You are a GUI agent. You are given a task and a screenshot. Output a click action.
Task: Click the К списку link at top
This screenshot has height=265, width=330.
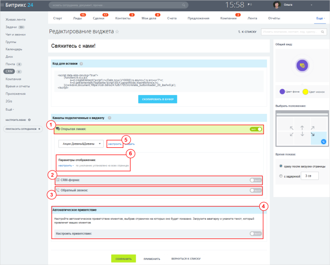click(247, 32)
